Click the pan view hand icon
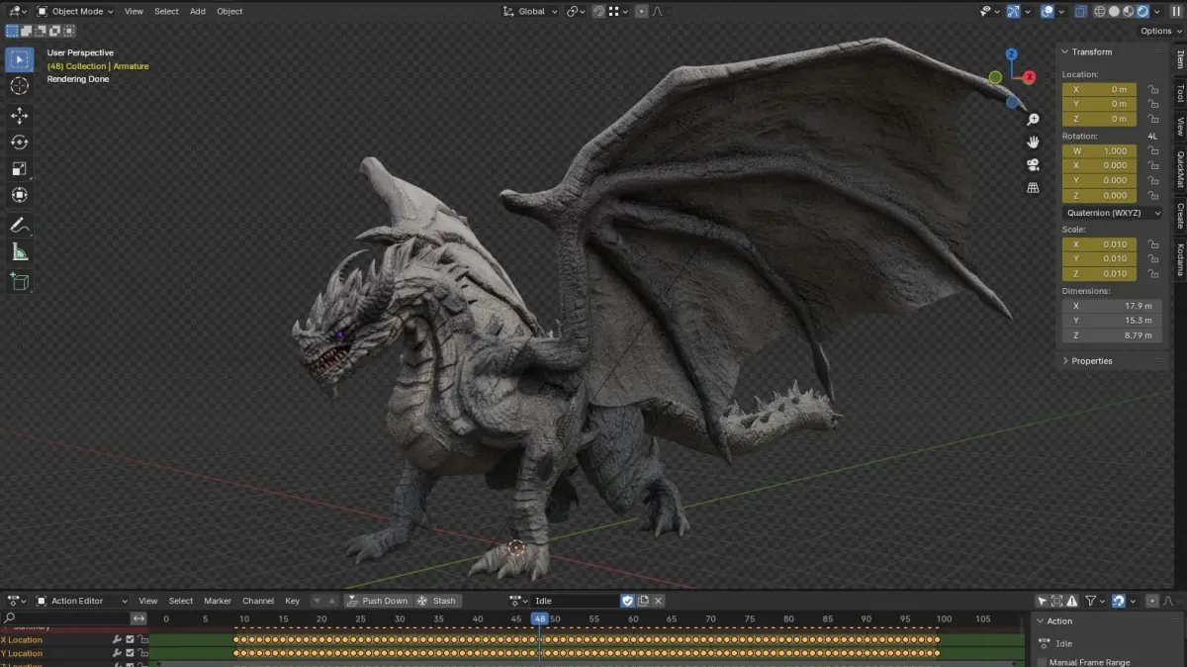The image size is (1187, 667). click(x=1033, y=142)
